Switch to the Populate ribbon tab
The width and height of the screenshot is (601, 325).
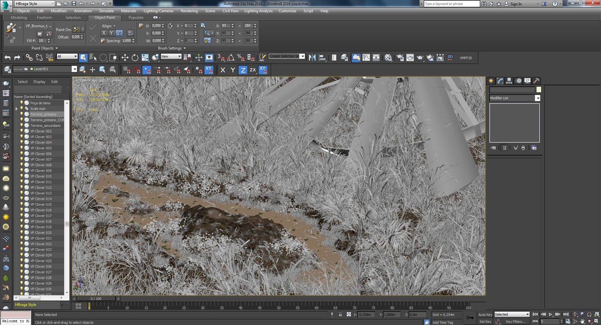(x=136, y=18)
